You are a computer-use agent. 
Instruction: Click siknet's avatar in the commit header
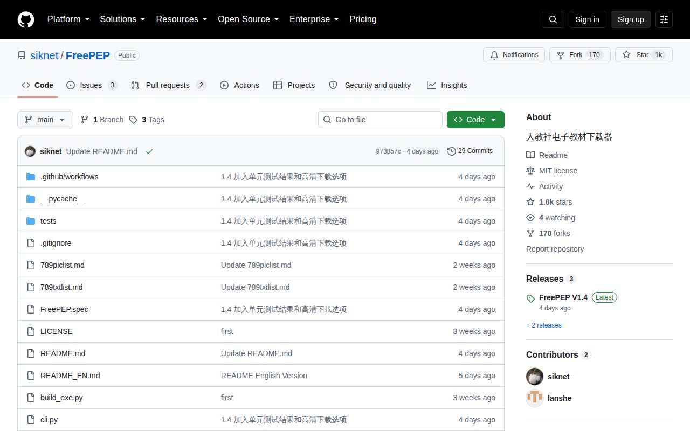point(30,151)
